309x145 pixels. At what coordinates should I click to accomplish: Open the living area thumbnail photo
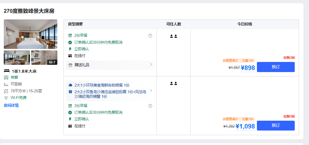point(17,58)
